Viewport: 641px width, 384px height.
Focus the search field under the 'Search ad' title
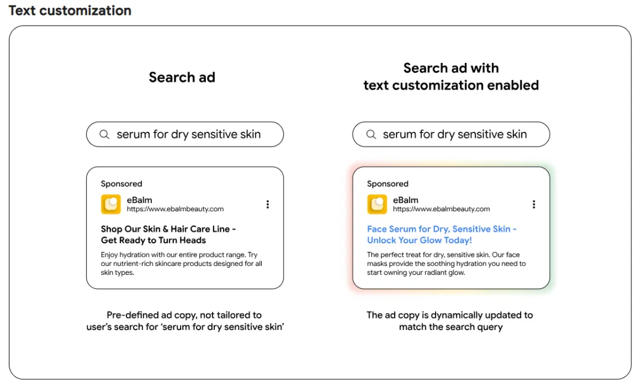pos(189,135)
